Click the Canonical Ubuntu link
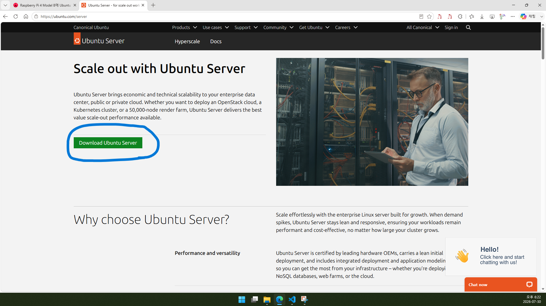 [x=91, y=27]
